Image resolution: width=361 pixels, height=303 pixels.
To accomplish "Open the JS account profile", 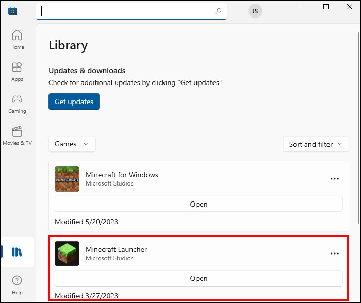I will [x=255, y=11].
